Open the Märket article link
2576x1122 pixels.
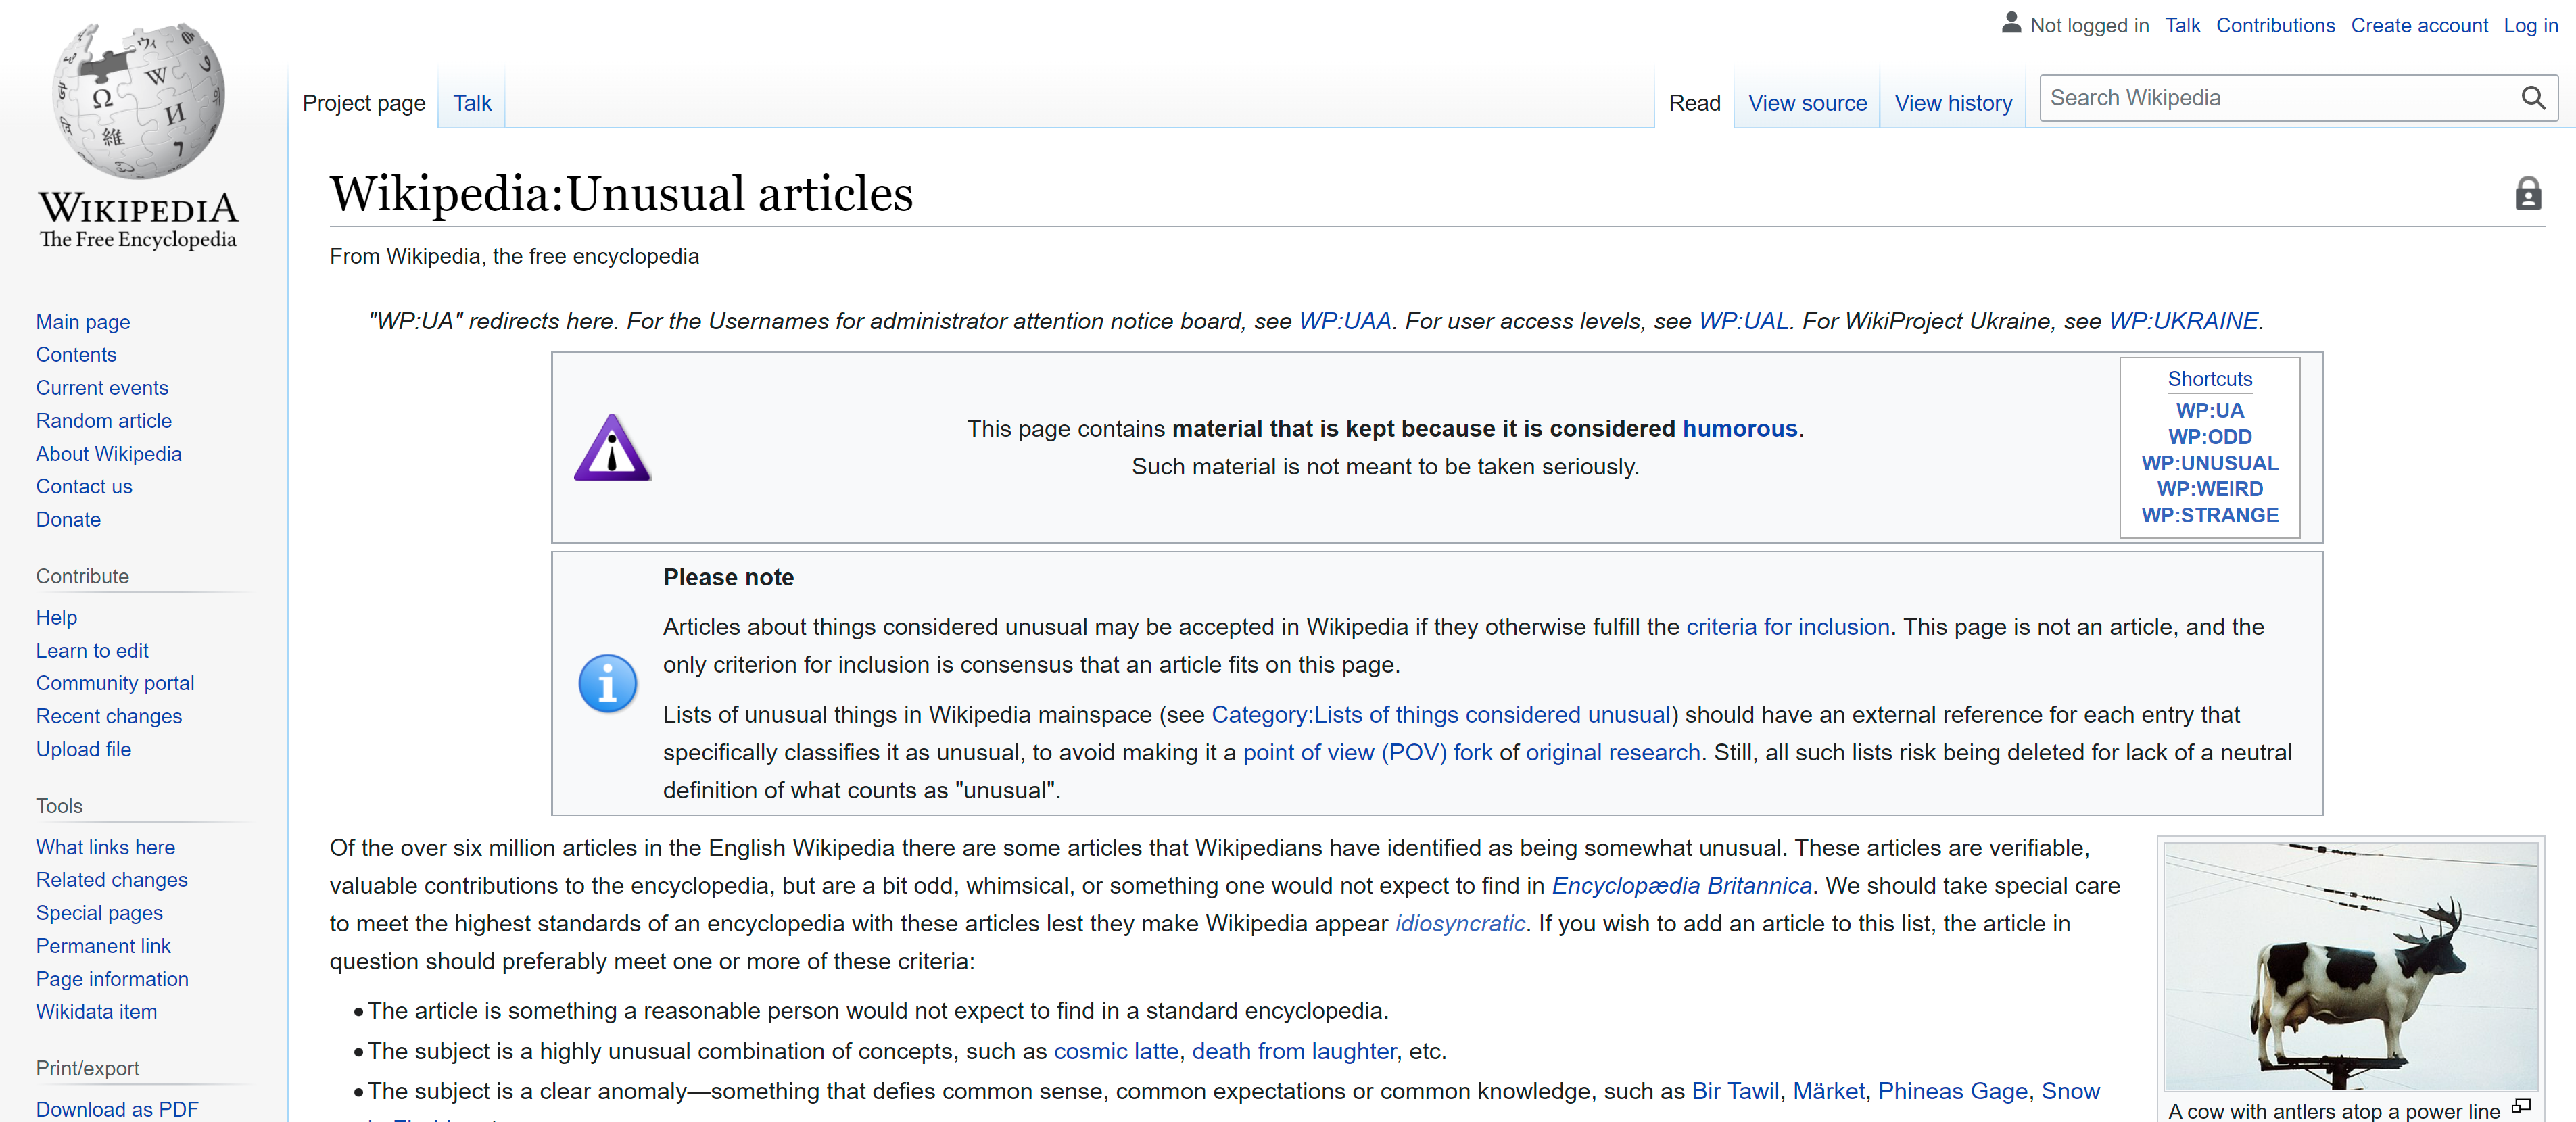pos(1828,1091)
